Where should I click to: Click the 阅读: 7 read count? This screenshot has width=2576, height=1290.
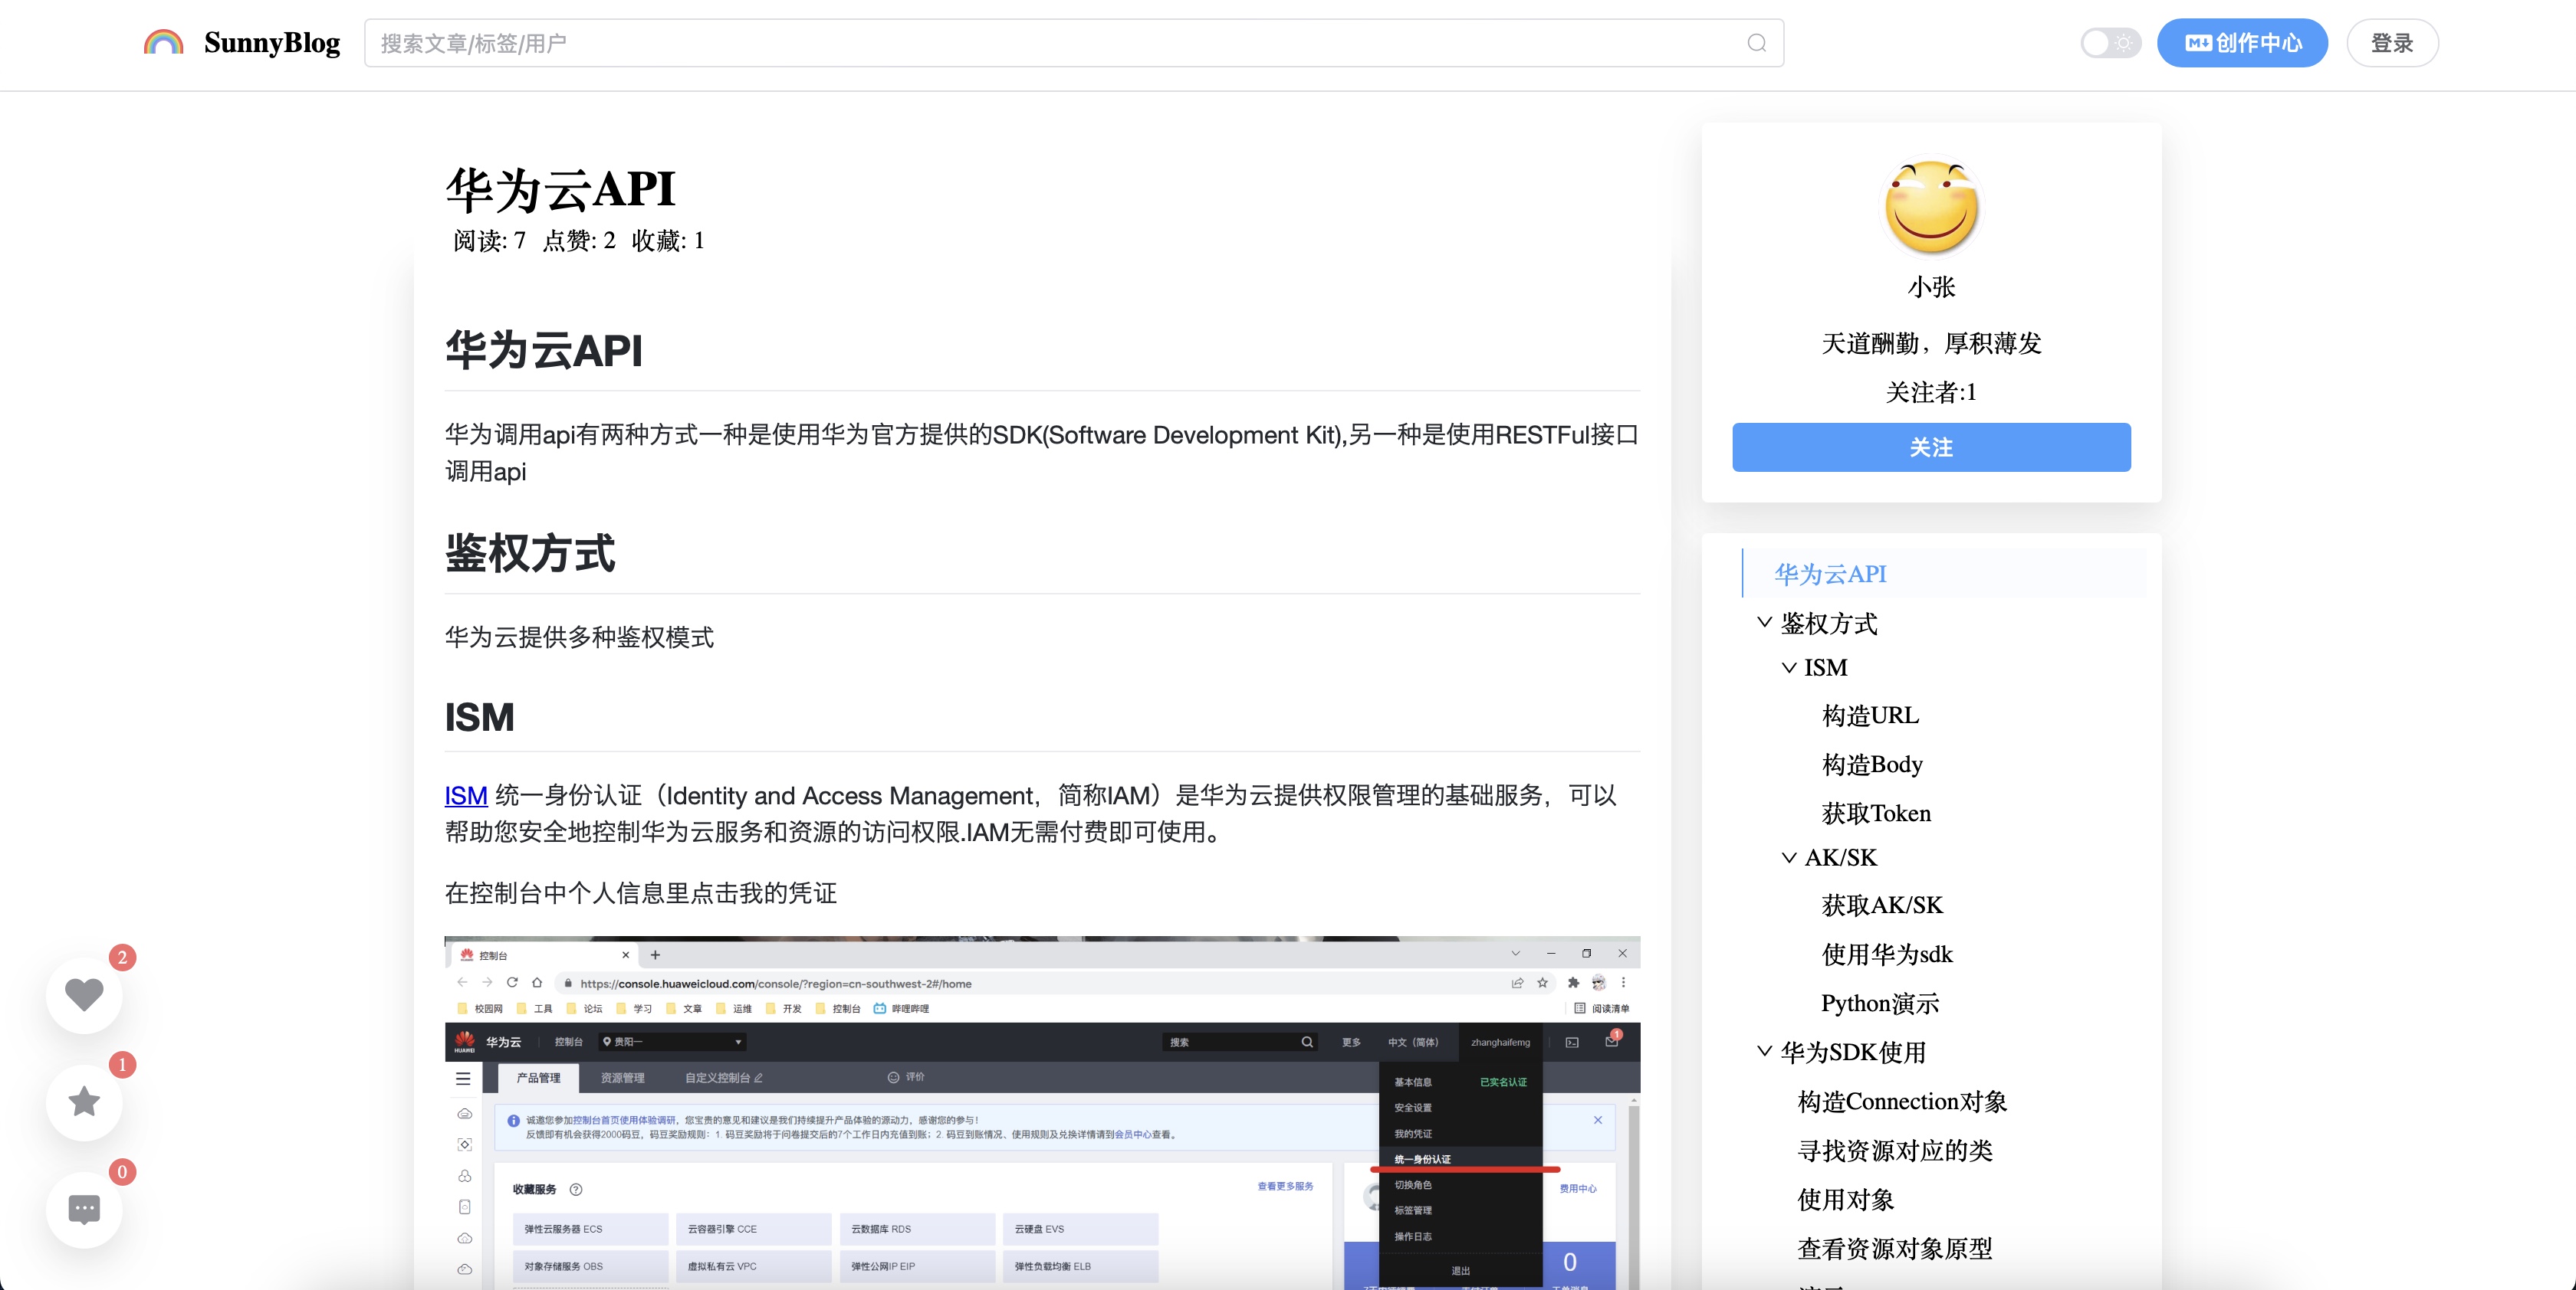489,240
